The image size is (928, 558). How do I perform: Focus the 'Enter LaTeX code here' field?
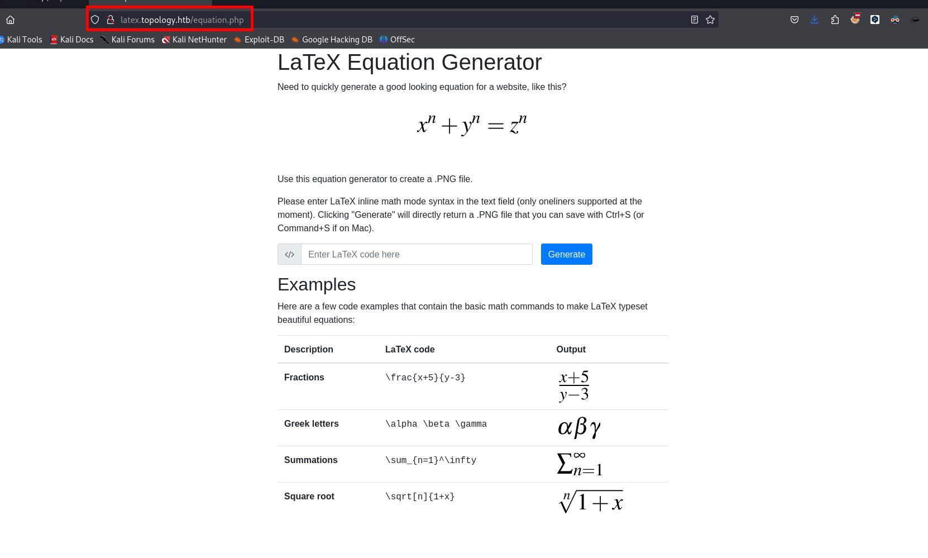(x=417, y=254)
